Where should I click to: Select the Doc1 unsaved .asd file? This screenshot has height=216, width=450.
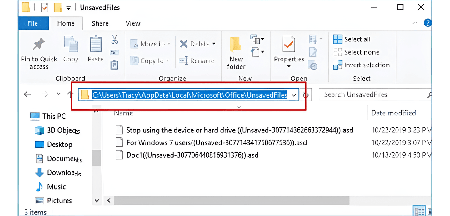(192, 155)
